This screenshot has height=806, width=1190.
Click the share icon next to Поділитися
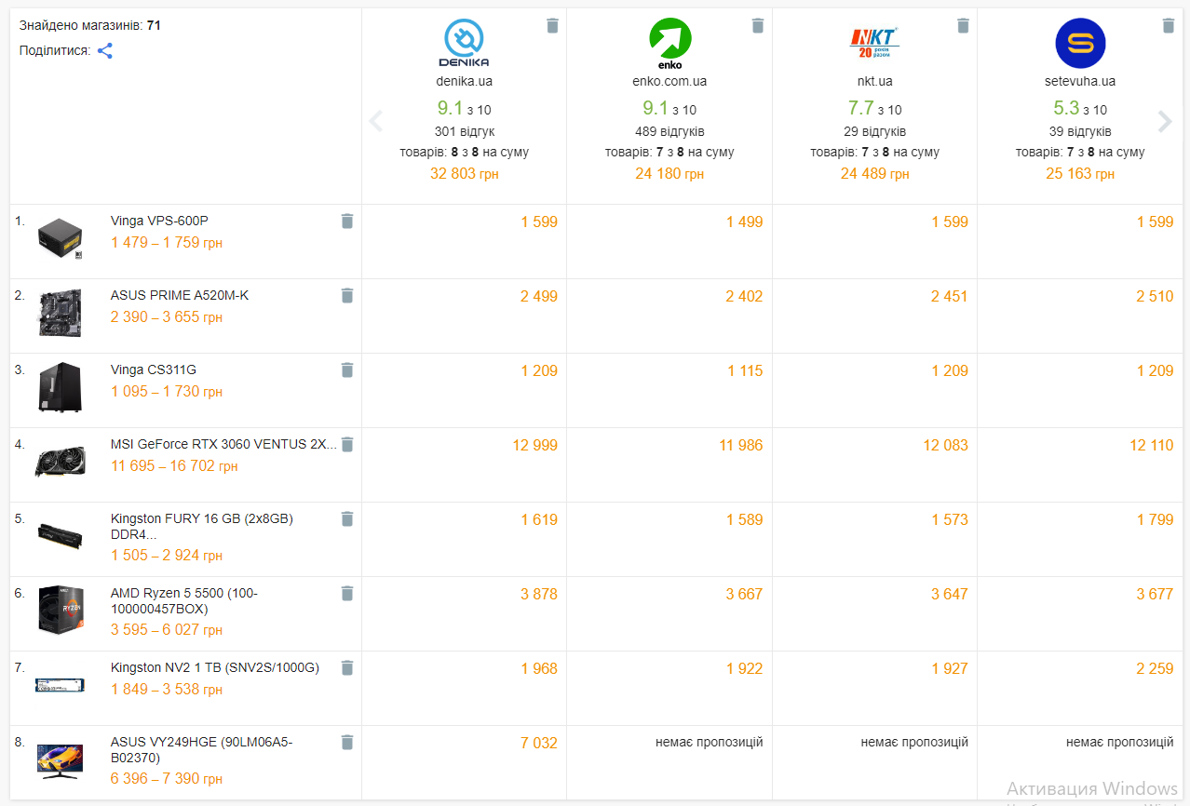[105, 51]
